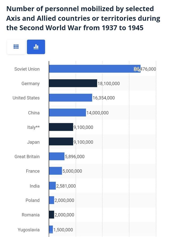Viewport: 170px width, 237px height.
Task: Select the bar chart view icon
Action: point(36,47)
